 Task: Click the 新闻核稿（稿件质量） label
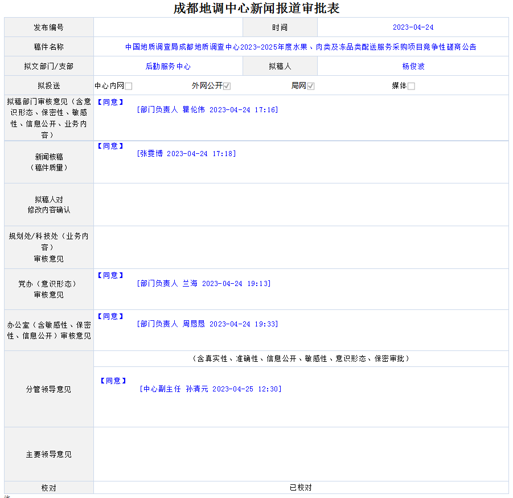tap(49, 162)
